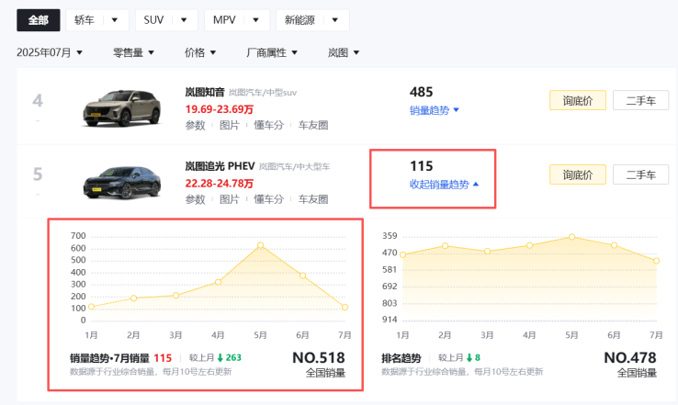Viewport: 678px width, 405px height.
Task: Open the 零售量 filter dropdown
Action: pos(133,52)
